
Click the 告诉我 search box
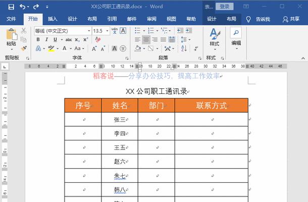pos(263,19)
